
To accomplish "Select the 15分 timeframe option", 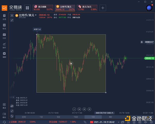I will point(76,117).
